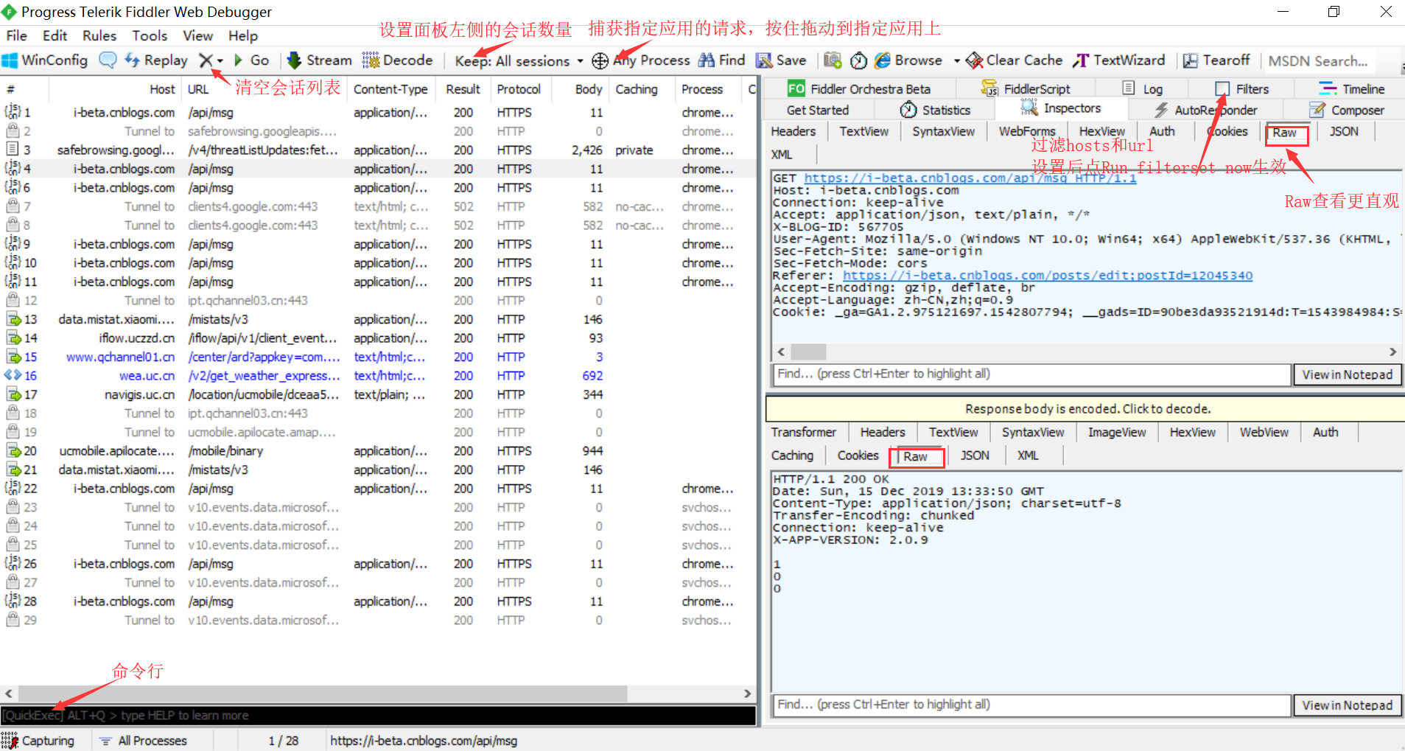Image resolution: width=1405 pixels, height=751 pixels.
Task: Open the Referer posts edit link
Action: (x=1047, y=276)
